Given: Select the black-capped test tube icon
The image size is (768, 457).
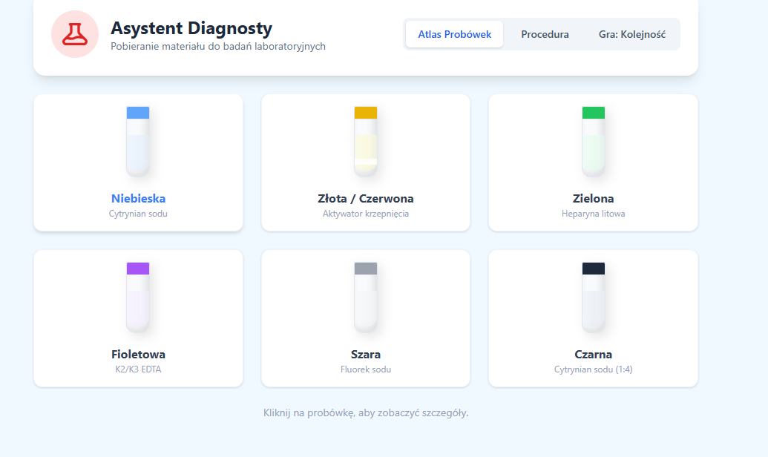Looking at the screenshot, I should coord(593,297).
